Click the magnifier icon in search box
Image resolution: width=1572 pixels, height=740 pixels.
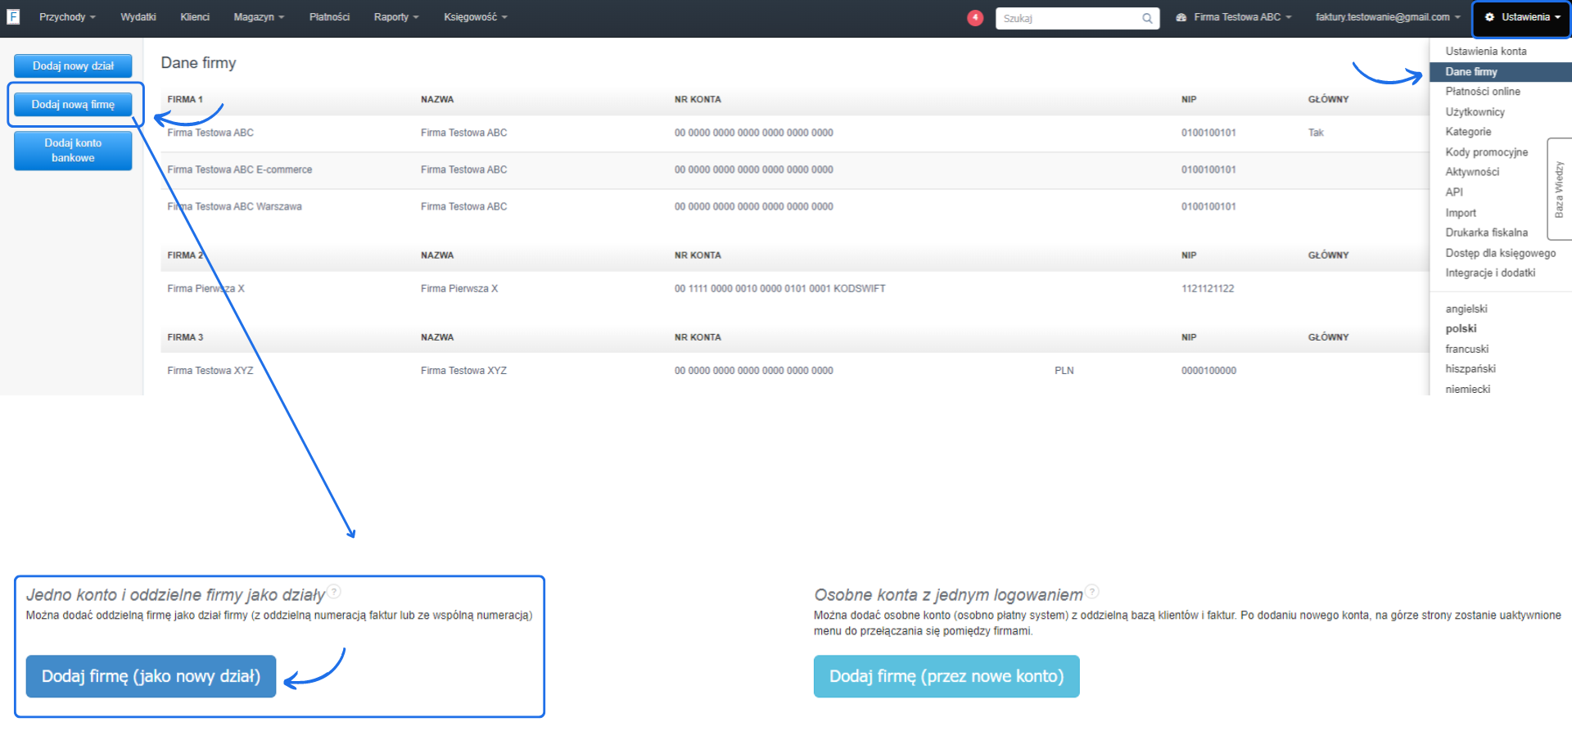[x=1147, y=18]
